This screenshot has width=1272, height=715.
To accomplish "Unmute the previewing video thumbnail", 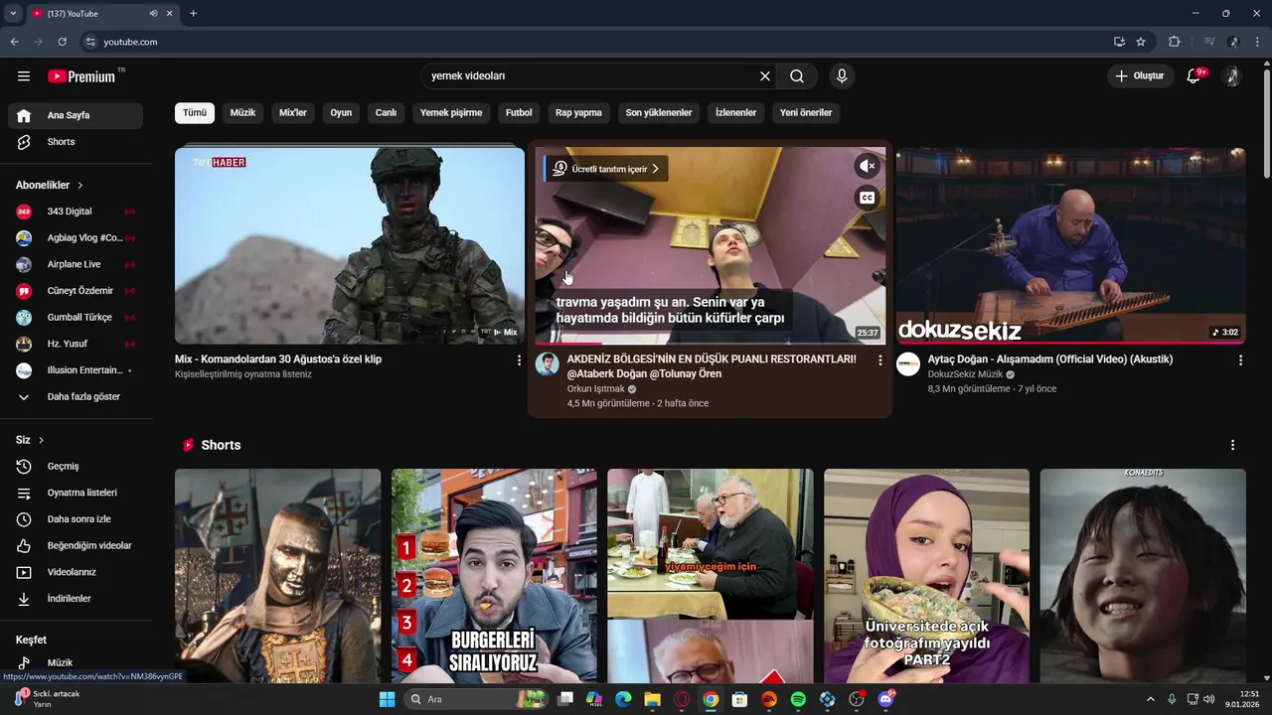I will (x=867, y=166).
